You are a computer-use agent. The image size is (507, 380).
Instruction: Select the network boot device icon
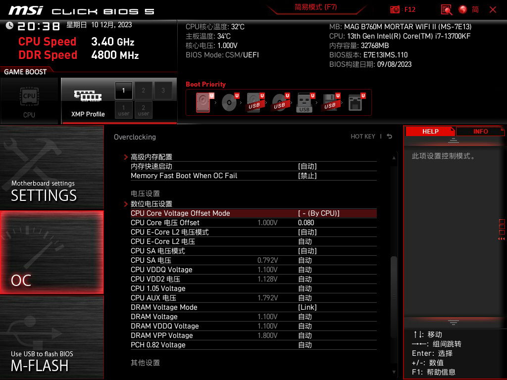[x=355, y=102]
